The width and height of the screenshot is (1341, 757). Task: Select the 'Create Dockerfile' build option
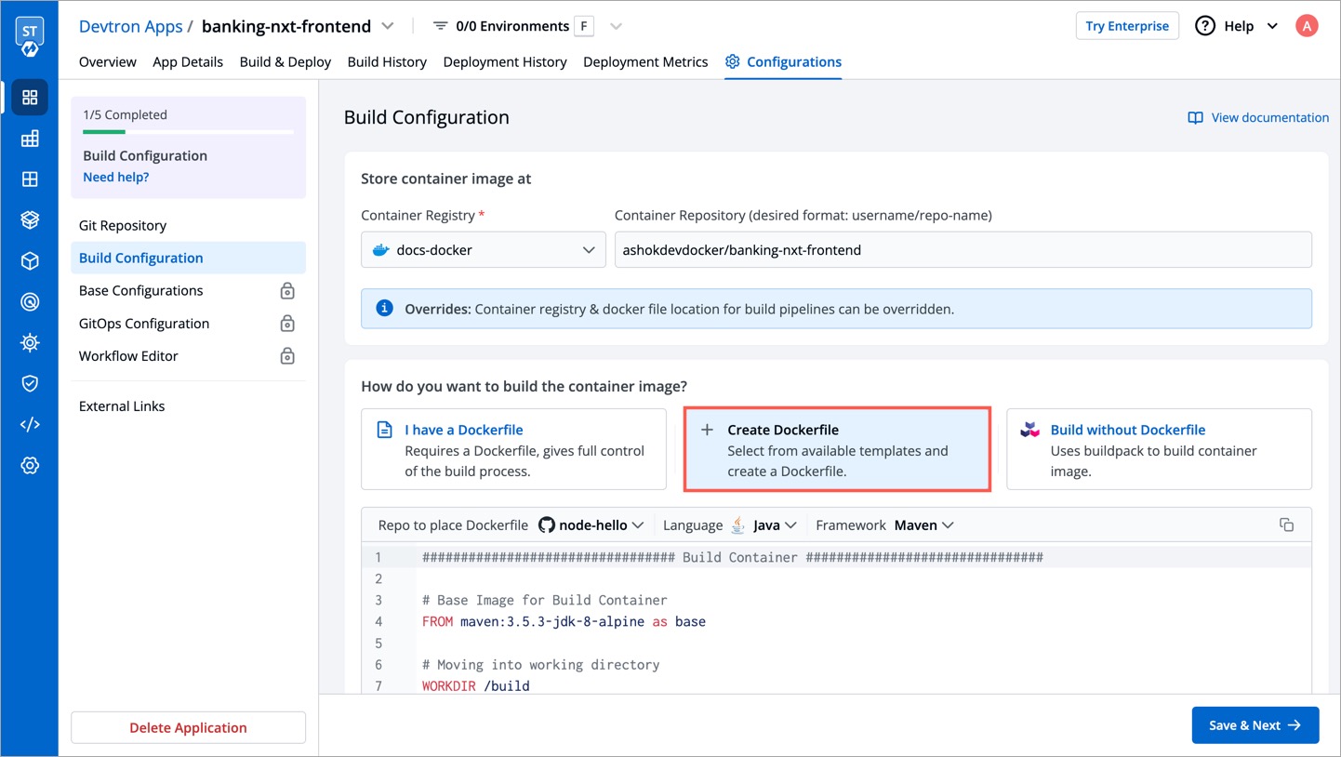pos(836,448)
